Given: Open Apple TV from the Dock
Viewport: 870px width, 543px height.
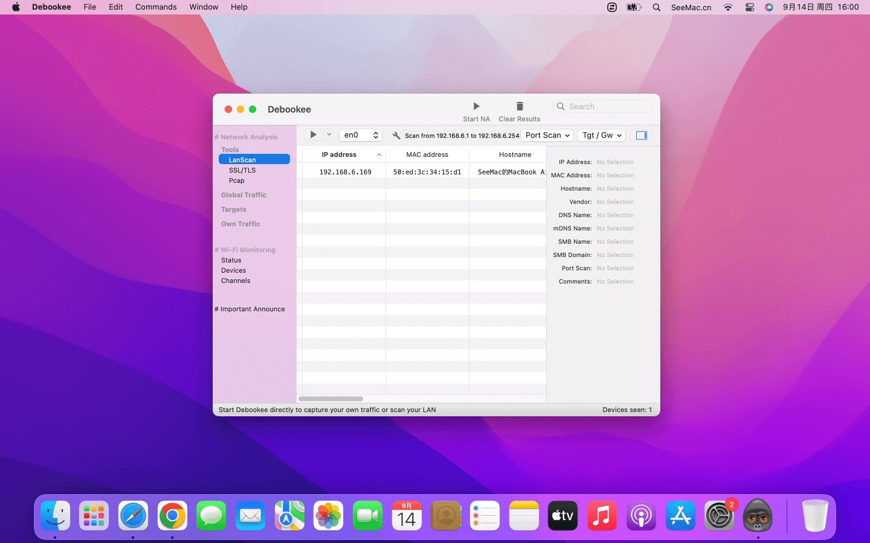Looking at the screenshot, I should coord(562,516).
